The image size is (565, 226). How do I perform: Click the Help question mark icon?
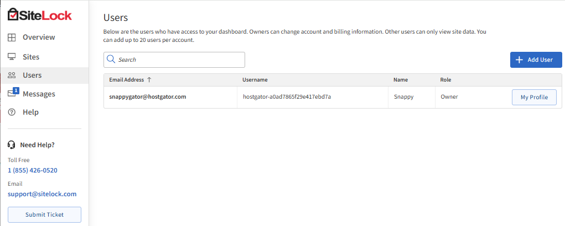point(12,112)
